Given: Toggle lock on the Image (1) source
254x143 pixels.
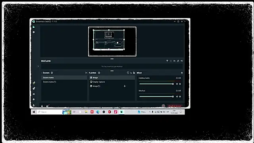Looking at the screenshot, I should tap(125, 86).
